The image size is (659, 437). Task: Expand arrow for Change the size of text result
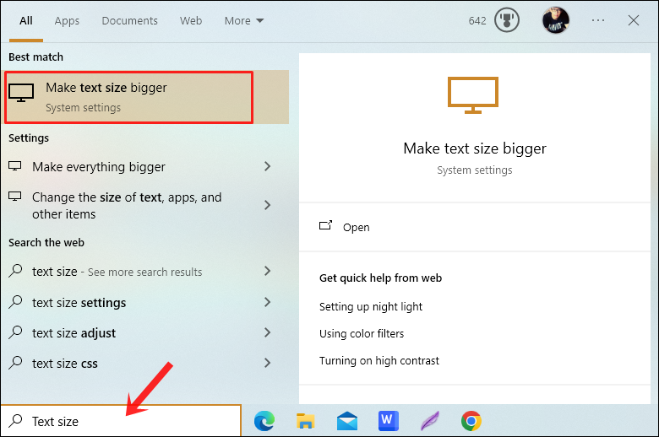point(267,205)
